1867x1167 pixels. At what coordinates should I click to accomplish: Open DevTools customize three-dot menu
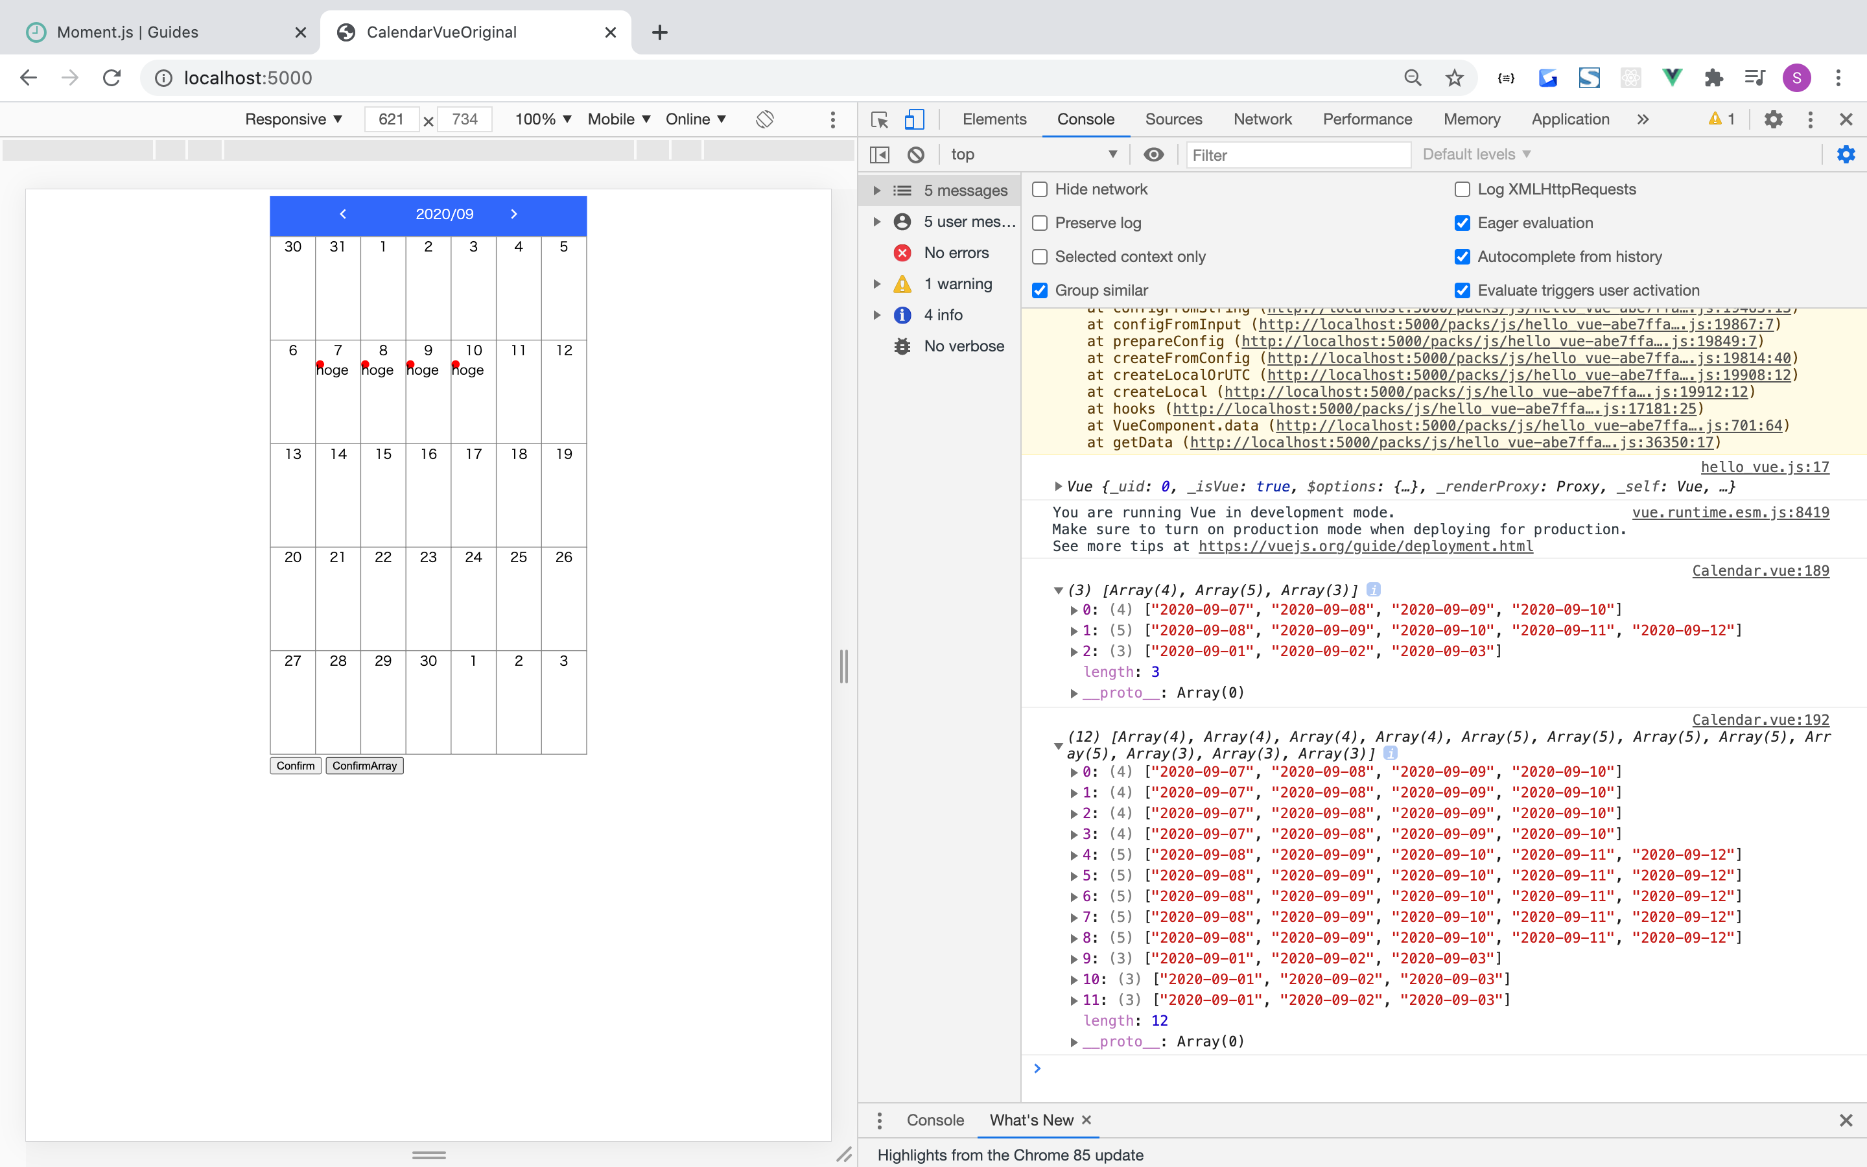[x=1810, y=120]
